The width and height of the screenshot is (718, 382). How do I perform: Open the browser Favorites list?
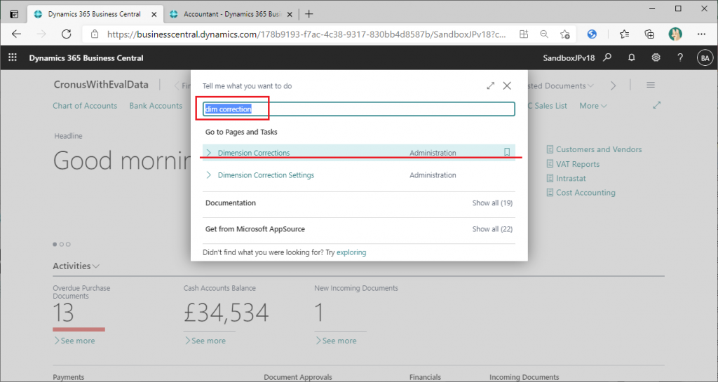(x=624, y=34)
